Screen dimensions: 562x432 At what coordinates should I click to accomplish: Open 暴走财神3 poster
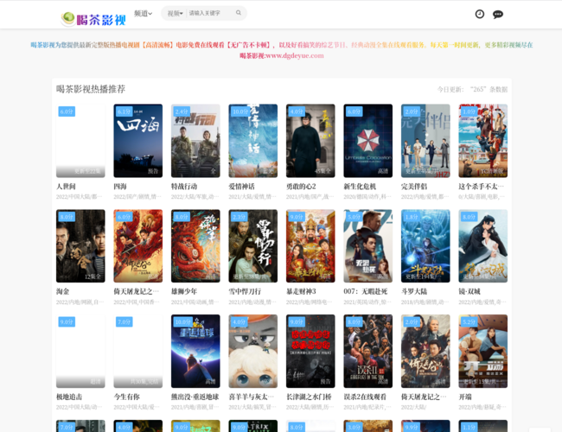(x=310, y=246)
